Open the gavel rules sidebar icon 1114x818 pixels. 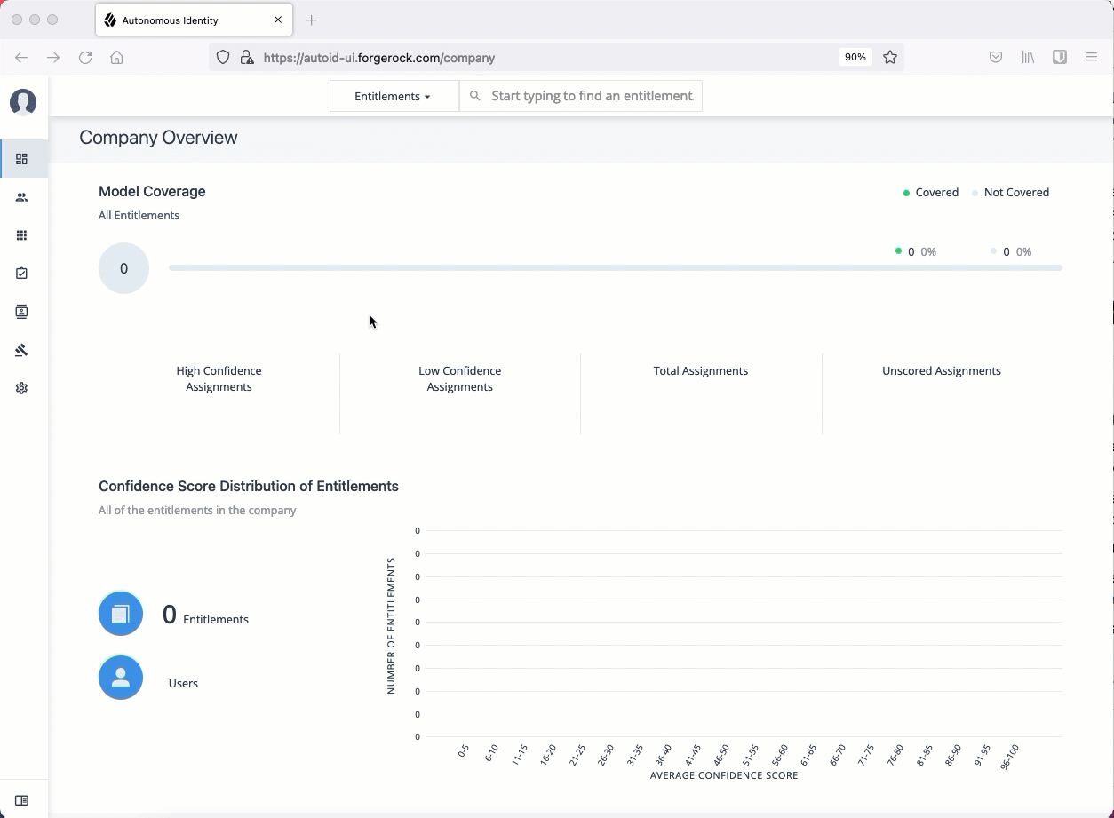[21, 350]
